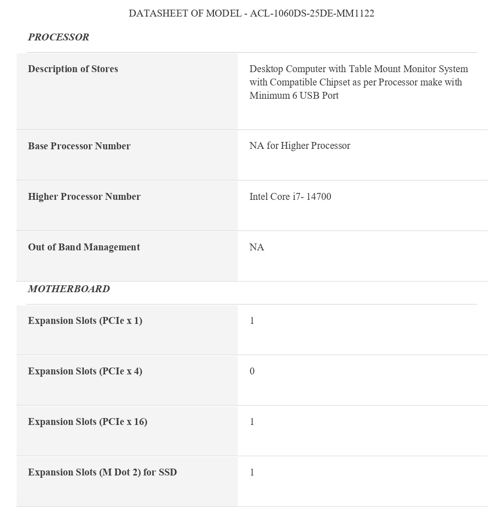The image size is (491, 526).
Task: Click the Out of Band Management label
Action: [x=84, y=247]
